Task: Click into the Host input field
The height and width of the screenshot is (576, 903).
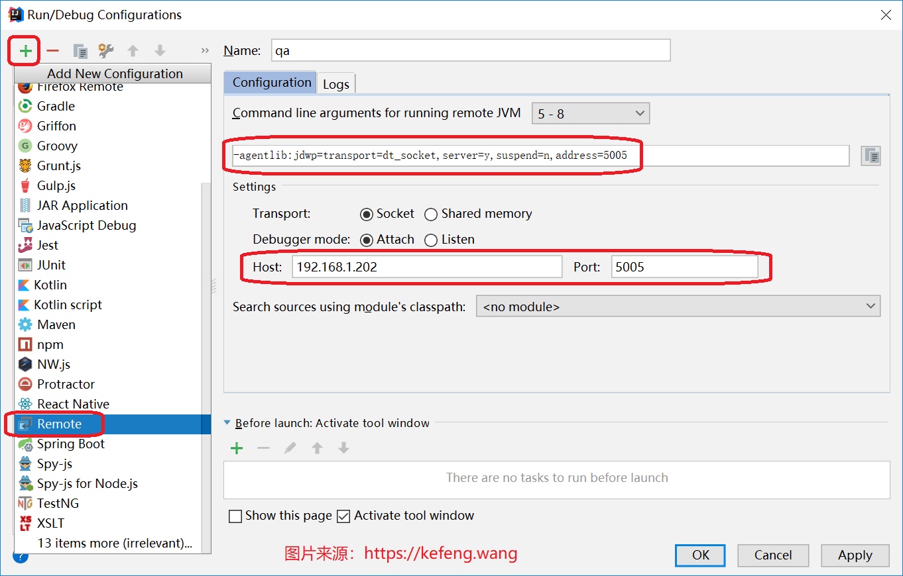Action: pos(426,267)
